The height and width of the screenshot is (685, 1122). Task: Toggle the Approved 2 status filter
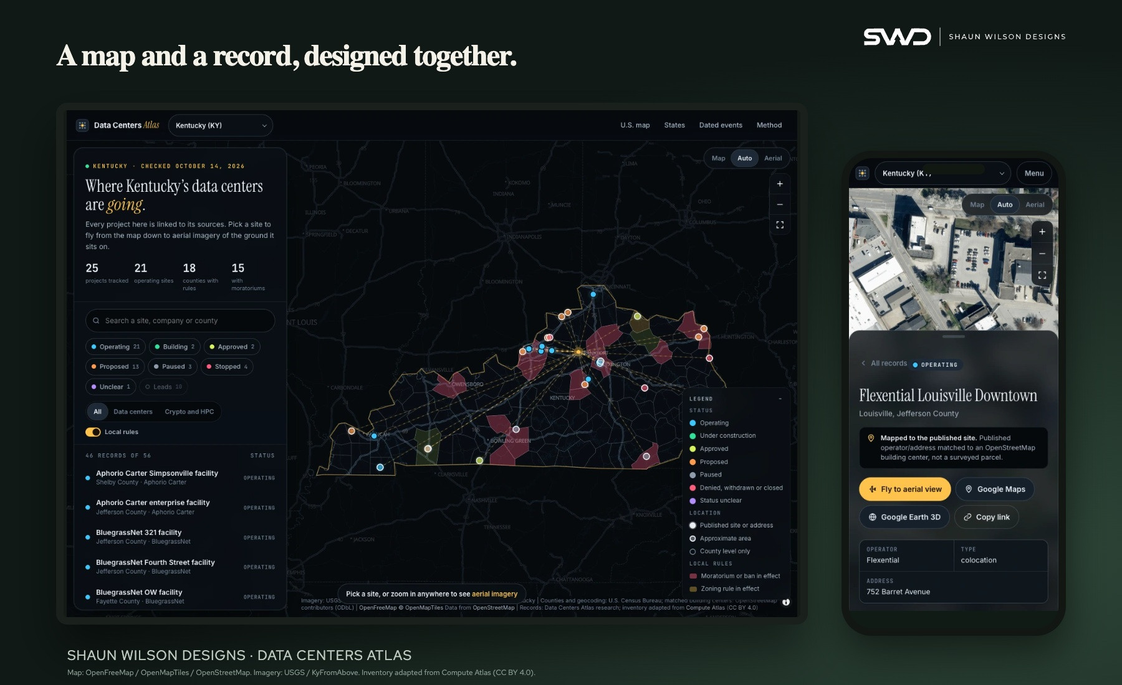[x=232, y=347]
